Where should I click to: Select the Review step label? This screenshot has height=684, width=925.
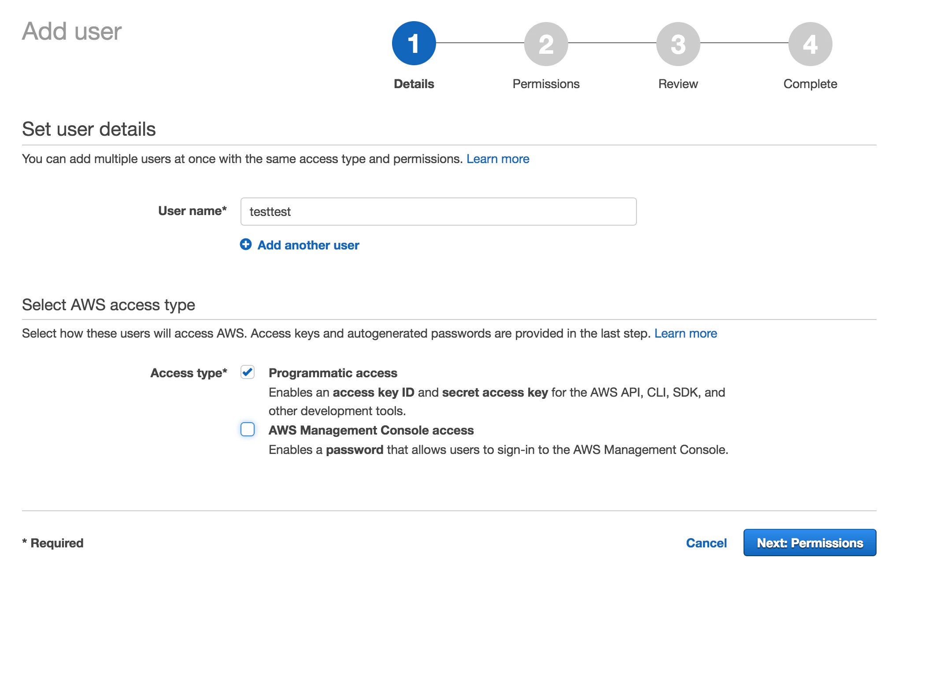(678, 84)
